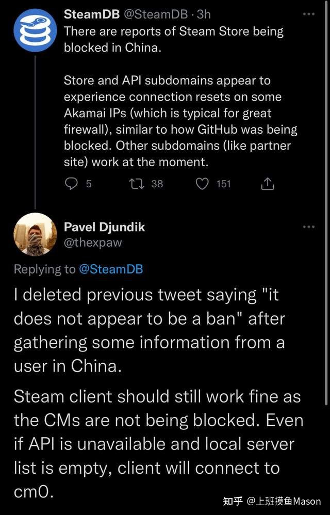Click the Pavel Djundik display name
The height and width of the screenshot is (515, 330).
[105, 227]
